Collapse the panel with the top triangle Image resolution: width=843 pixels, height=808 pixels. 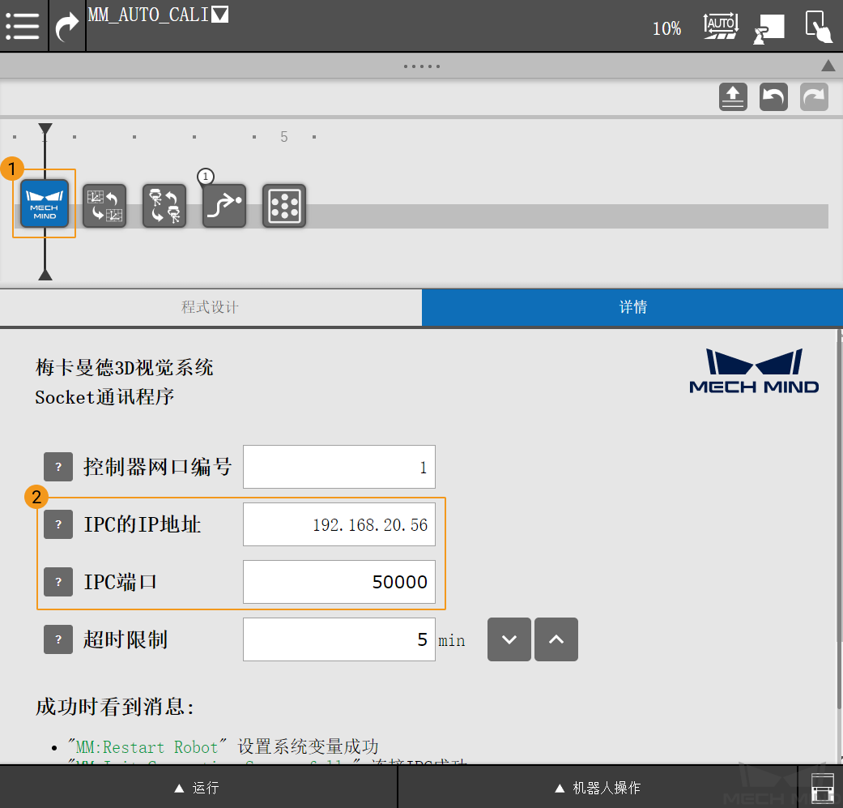pos(828,66)
